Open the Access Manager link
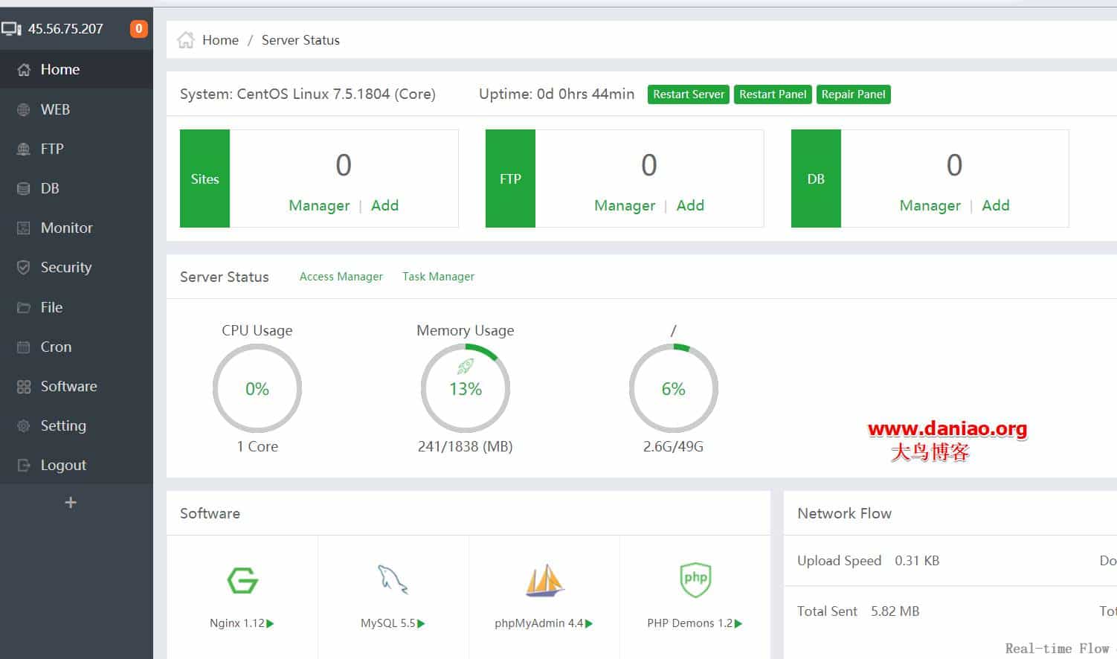Screen dimensions: 1117x659 pos(341,277)
